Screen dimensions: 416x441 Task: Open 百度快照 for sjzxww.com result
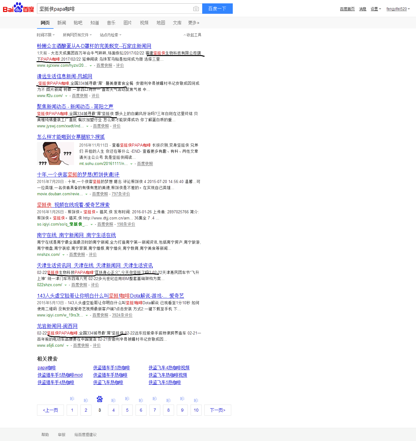[x=104, y=65]
